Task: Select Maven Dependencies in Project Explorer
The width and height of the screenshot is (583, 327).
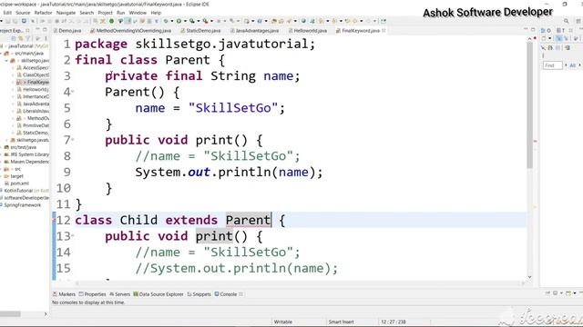Action: (x=26, y=162)
